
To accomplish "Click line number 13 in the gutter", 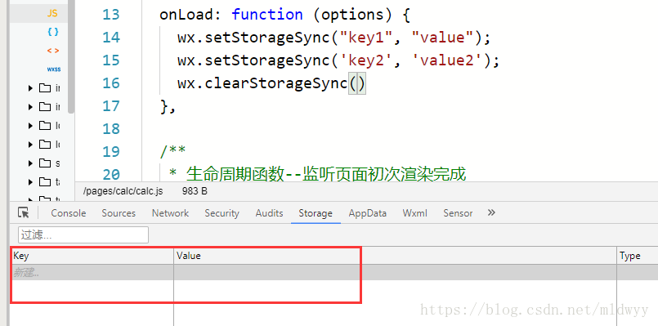I will click(111, 15).
